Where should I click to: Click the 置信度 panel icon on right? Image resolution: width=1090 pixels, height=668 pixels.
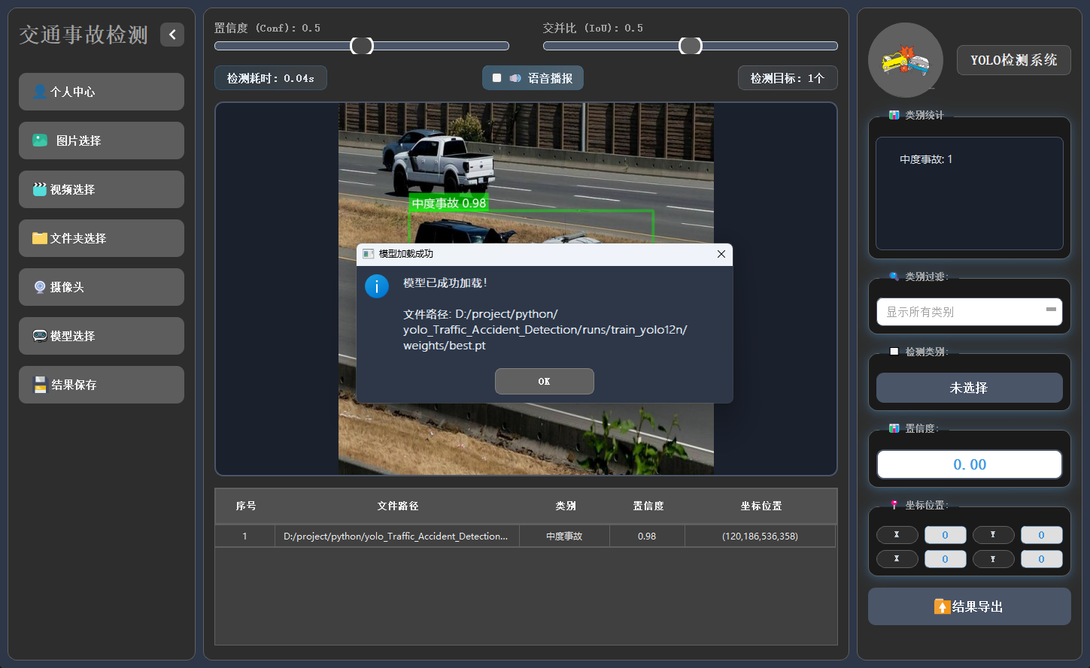click(894, 428)
